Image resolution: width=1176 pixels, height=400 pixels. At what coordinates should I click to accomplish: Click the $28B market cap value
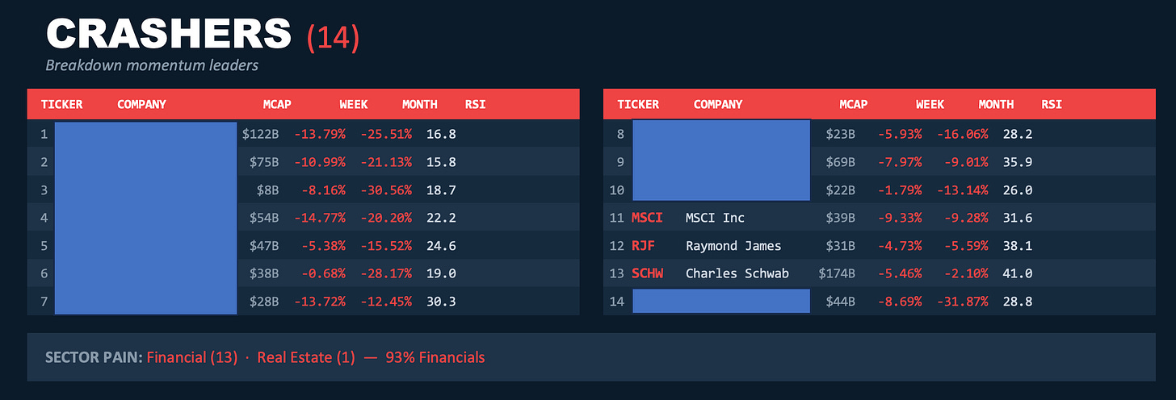click(264, 301)
